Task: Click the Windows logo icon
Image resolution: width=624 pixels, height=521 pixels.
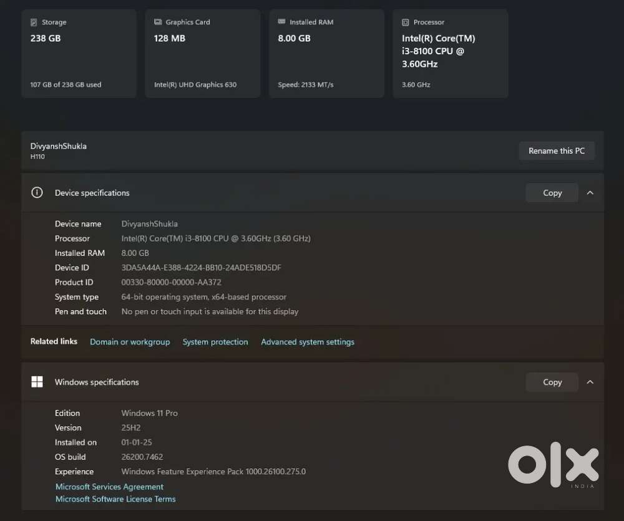Action: coord(37,382)
